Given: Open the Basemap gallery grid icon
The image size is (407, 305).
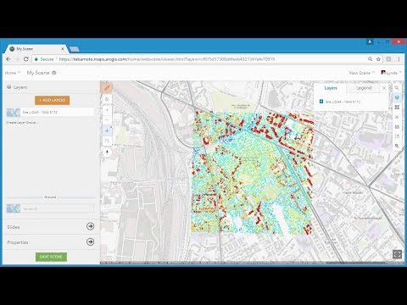Looking at the screenshot, I should (x=397, y=108).
